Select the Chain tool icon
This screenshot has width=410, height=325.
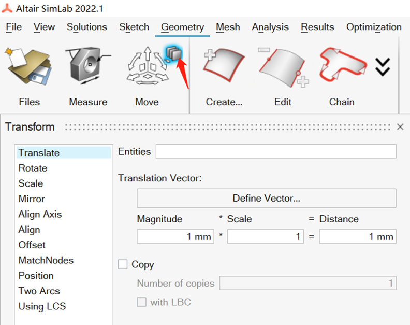tap(343, 64)
